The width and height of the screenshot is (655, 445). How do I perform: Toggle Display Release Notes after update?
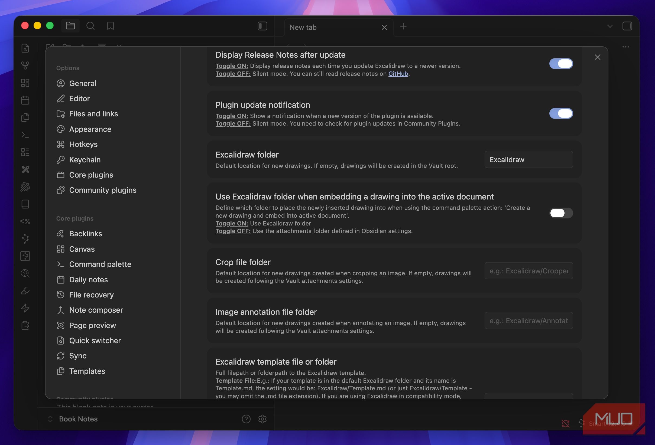pyautogui.click(x=561, y=64)
